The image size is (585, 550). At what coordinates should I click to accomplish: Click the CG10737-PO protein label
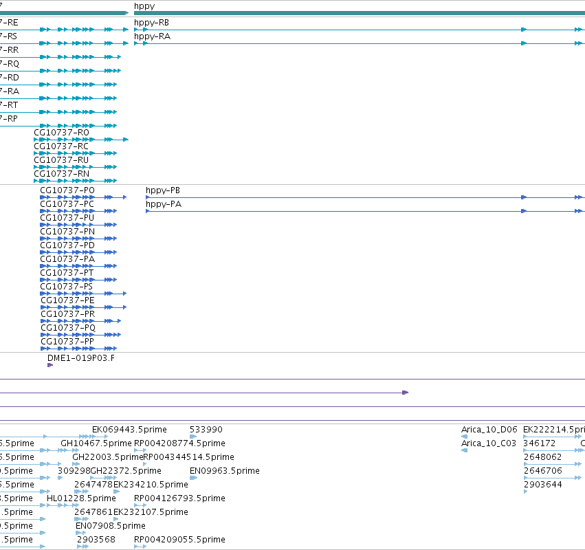click(67, 190)
